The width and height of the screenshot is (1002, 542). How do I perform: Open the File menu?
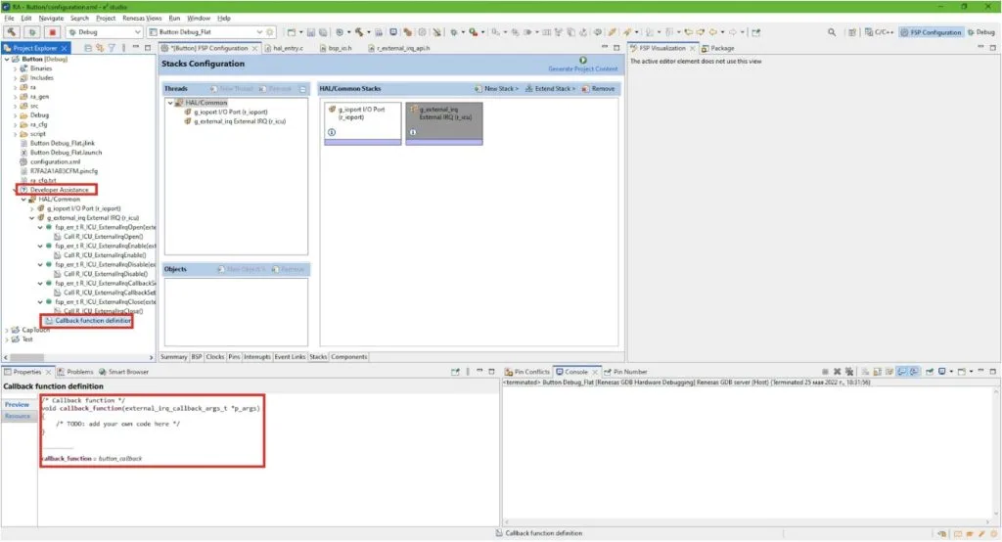(x=9, y=18)
